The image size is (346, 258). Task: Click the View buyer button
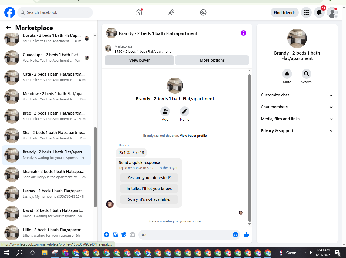139,60
